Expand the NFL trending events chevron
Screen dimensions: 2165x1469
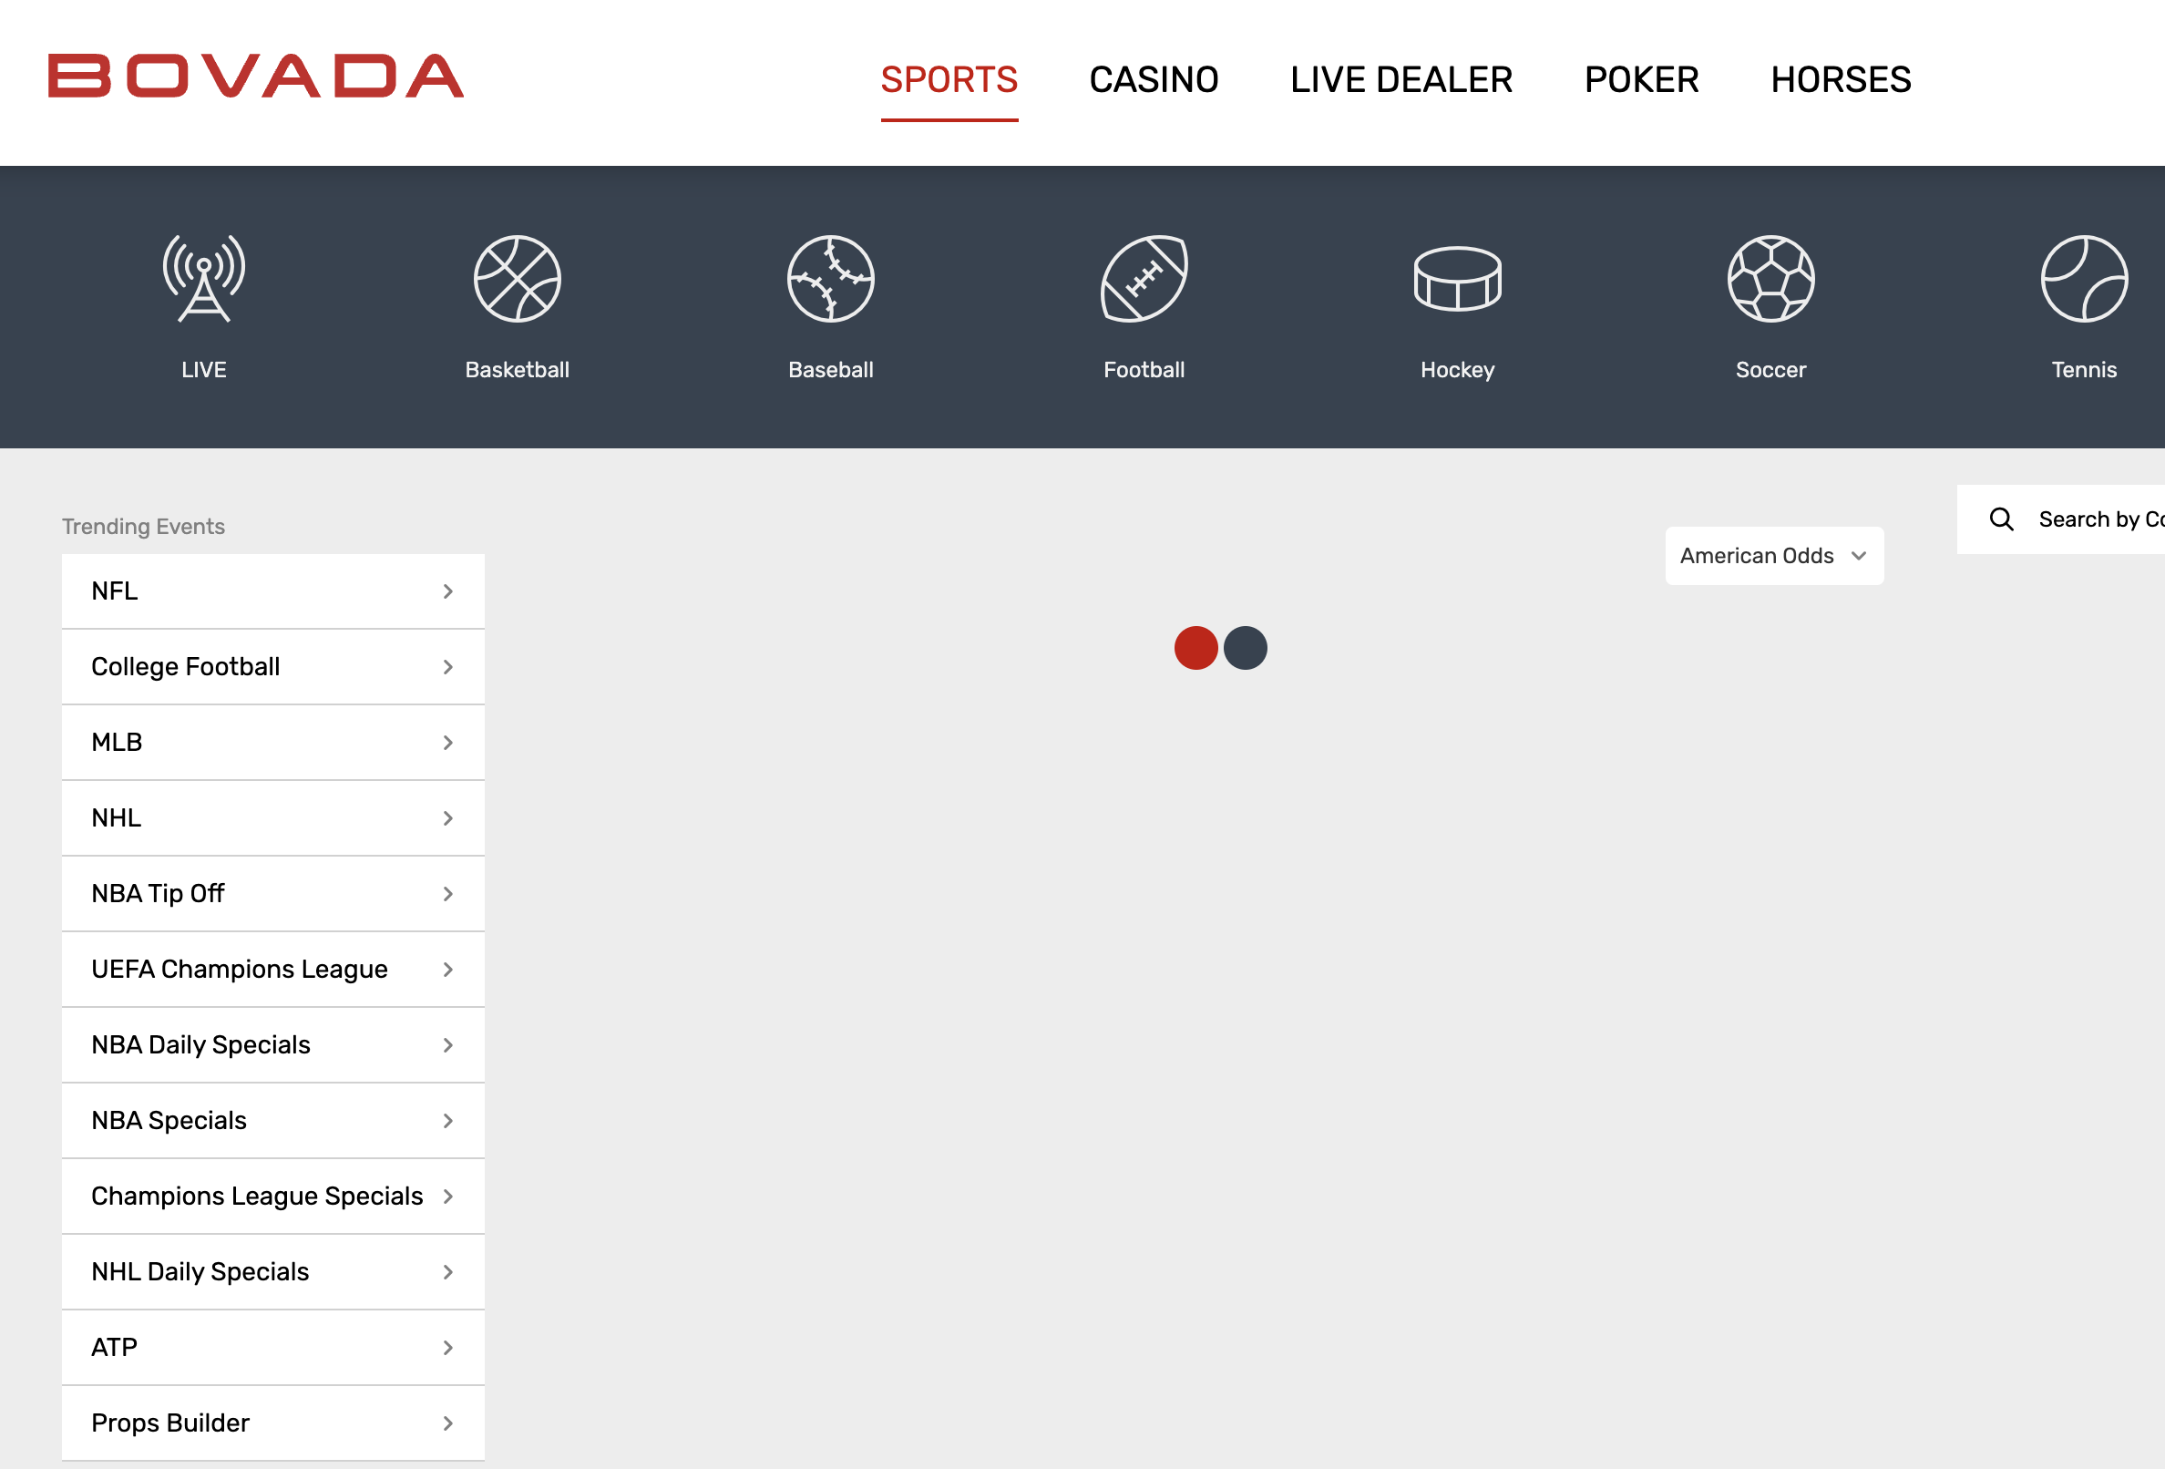tap(448, 591)
